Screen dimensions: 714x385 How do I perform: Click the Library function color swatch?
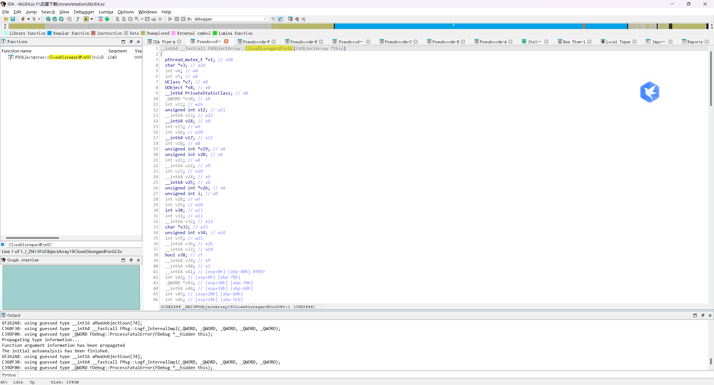(x=6, y=33)
